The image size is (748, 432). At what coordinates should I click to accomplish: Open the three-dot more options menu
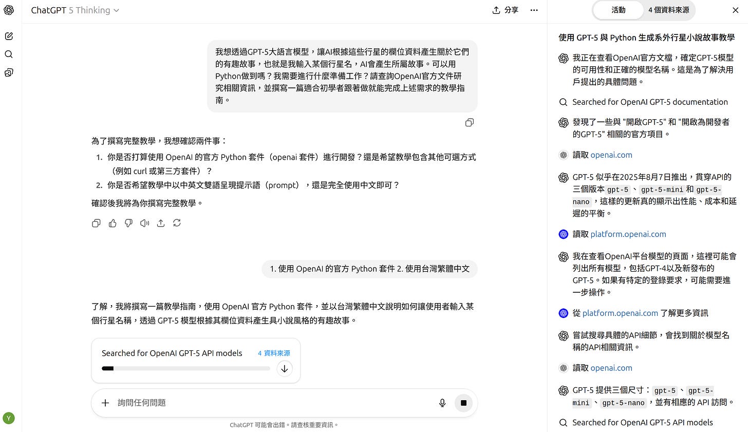534,10
